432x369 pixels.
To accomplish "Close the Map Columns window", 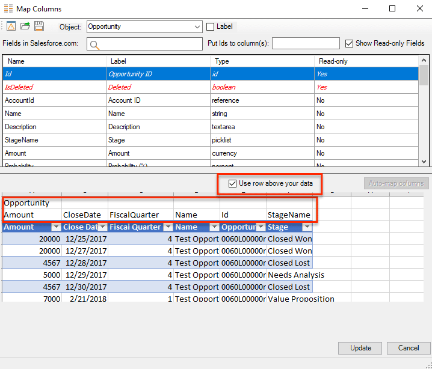I will pos(420,9).
